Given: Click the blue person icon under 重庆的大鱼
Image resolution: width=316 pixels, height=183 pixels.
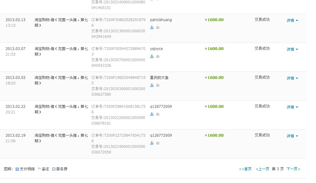Looking at the screenshot, I should coord(152,85).
